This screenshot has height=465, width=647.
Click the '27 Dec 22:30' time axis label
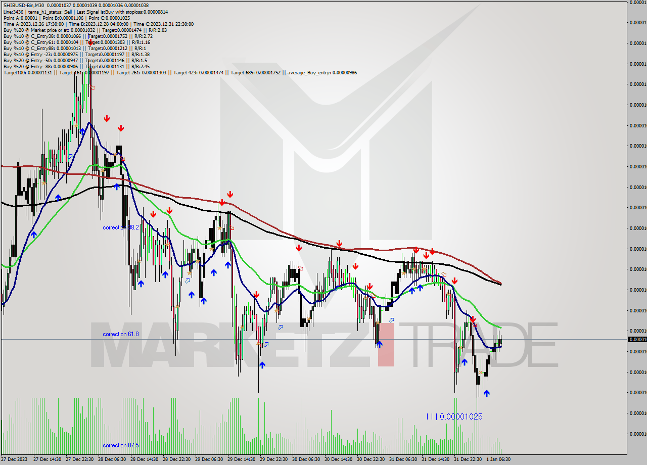(79, 459)
